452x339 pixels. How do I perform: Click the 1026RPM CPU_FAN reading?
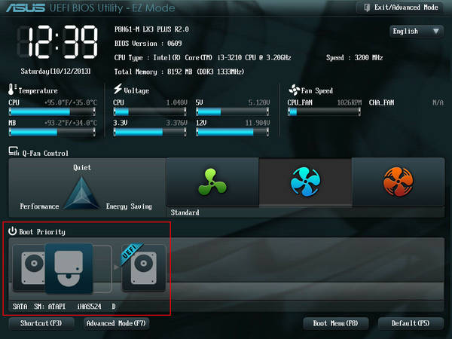coord(350,102)
